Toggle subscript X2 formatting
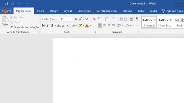The width and height of the screenshot is (184, 103). [x=64, y=26]
